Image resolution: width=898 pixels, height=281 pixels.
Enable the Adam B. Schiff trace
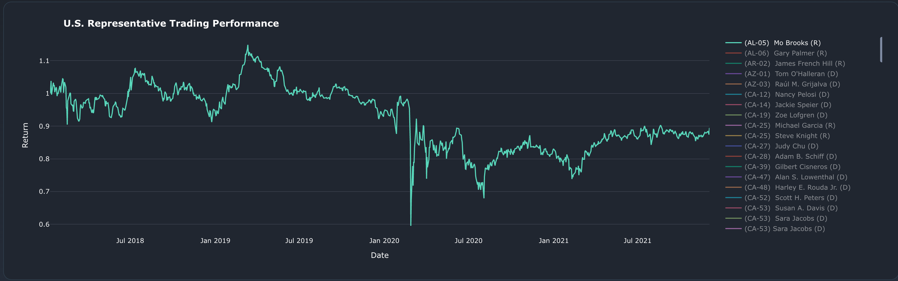pos(781,157)
